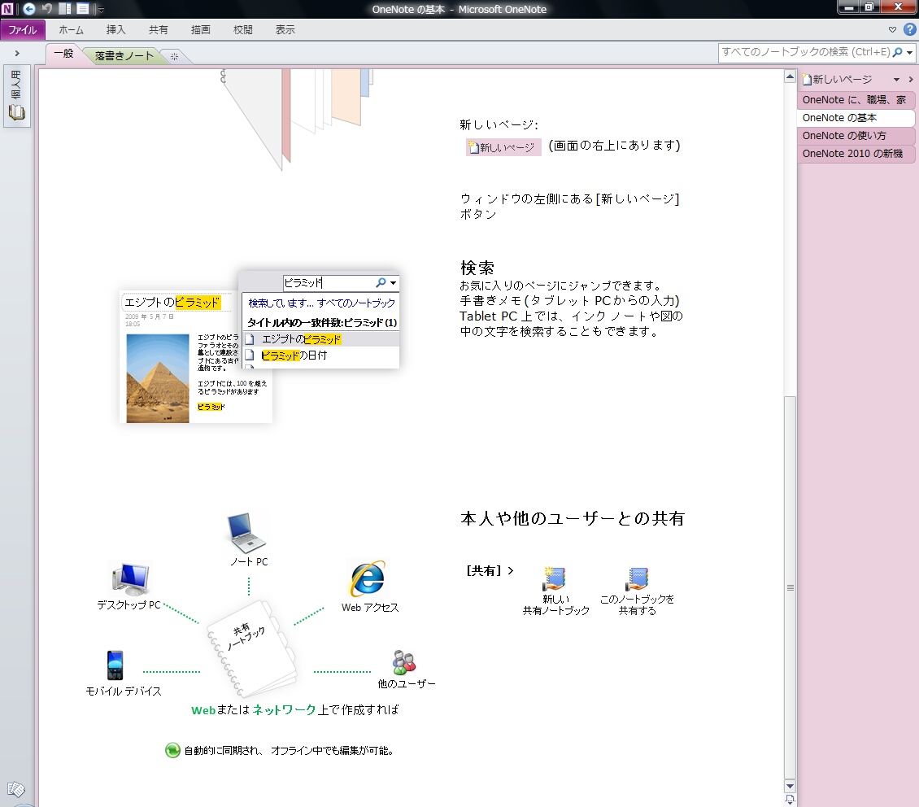Click the green sync status icon

click(172, 750)
